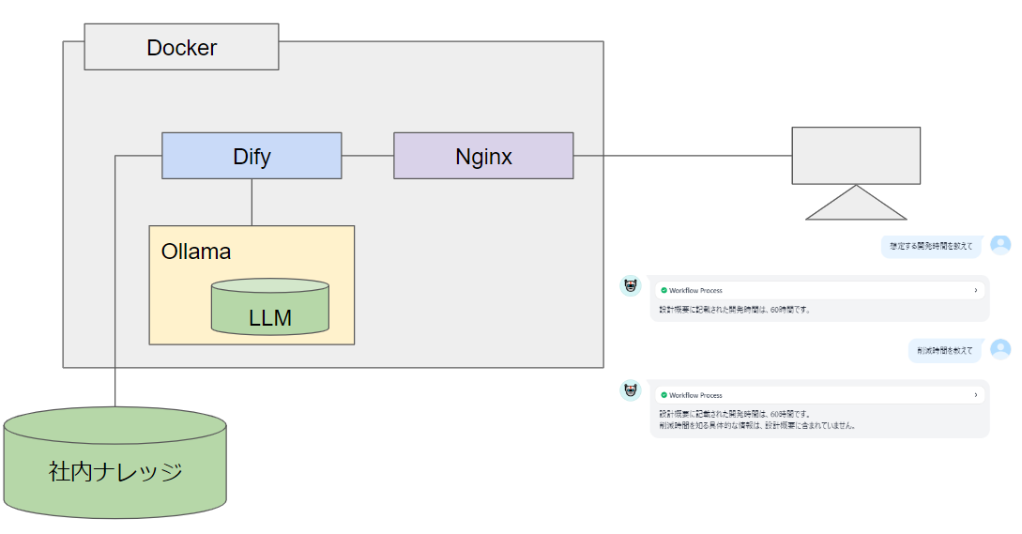
Task: Select the client monitor screen shape
Action: pyautogui.click(x=856, y=155)
